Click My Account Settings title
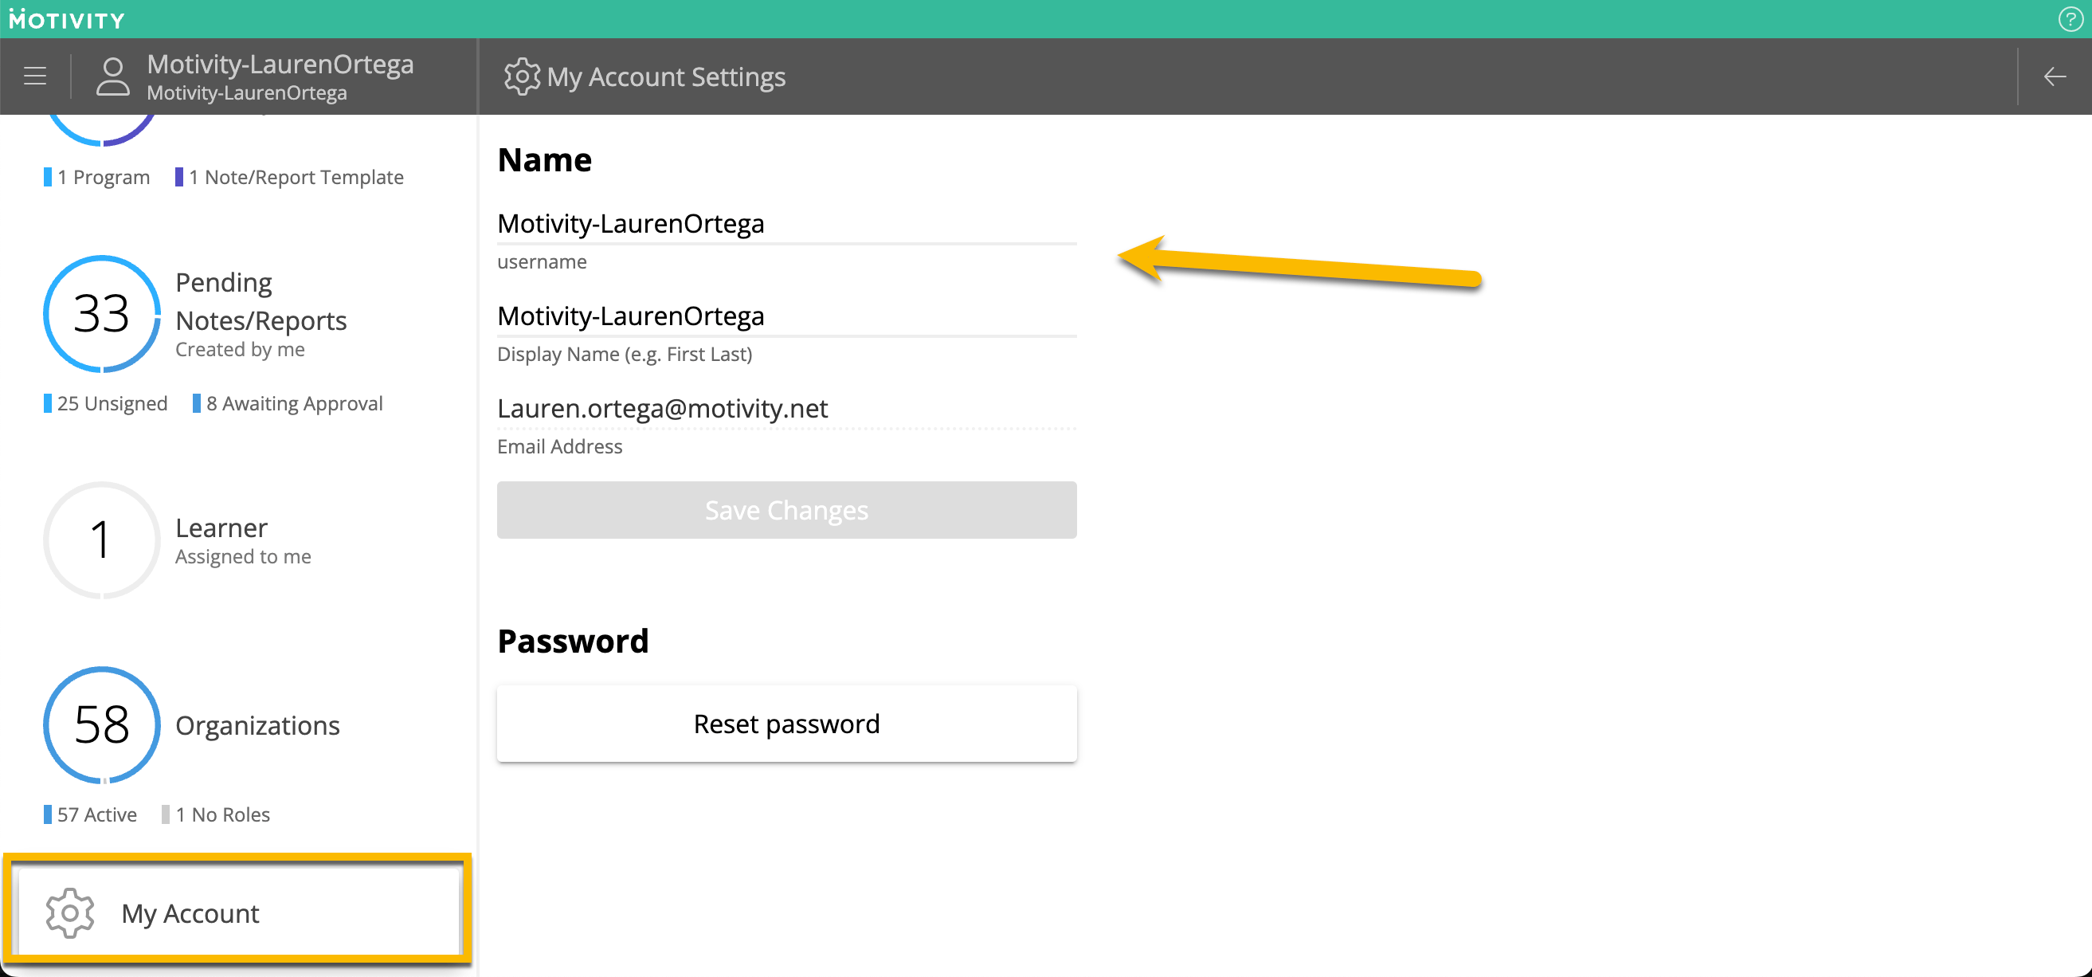 tap(666, 77)
